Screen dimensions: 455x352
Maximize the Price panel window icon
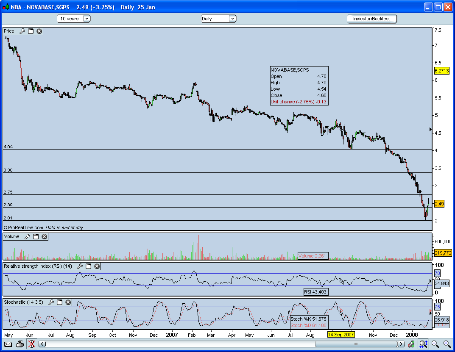click(x=31, y=31)
